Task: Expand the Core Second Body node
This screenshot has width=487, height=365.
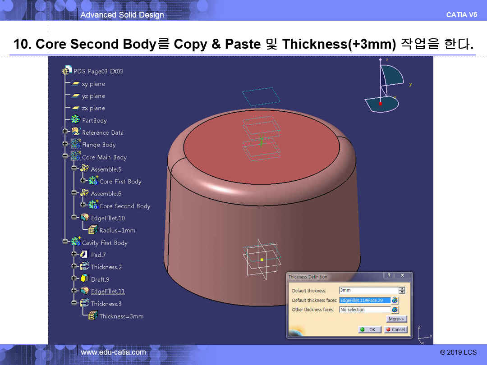Action: click(83, 205)
